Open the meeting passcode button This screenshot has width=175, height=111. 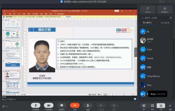tap(147, 10)
